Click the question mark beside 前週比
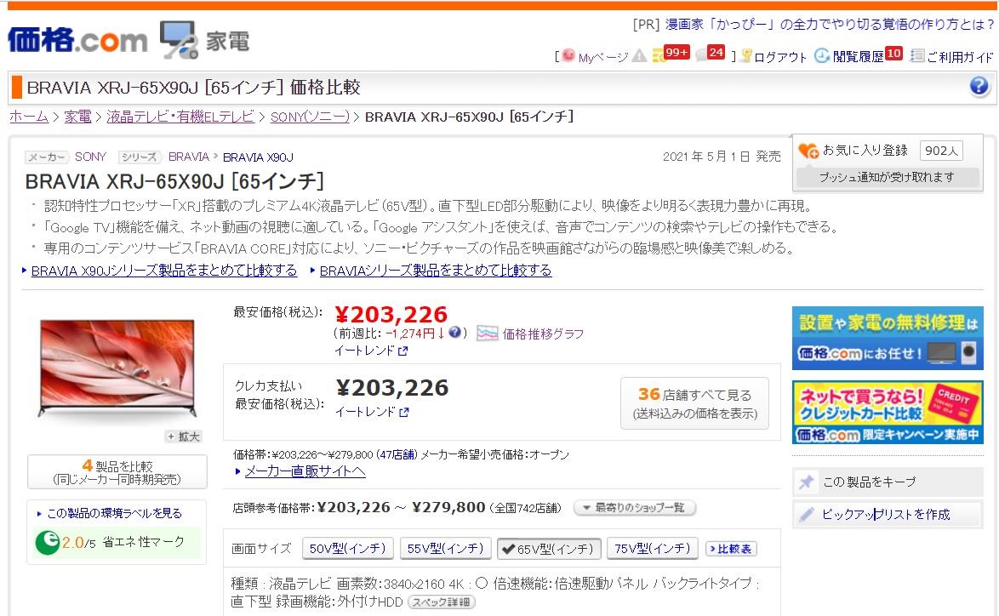The width and height of the screenshot is (999, 616). tap(454, 333)
